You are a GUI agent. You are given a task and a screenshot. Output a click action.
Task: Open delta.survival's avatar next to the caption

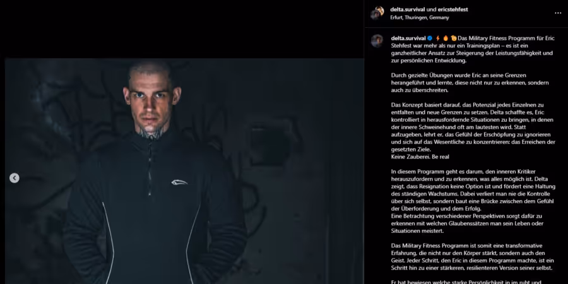click(x=377, y=41)
